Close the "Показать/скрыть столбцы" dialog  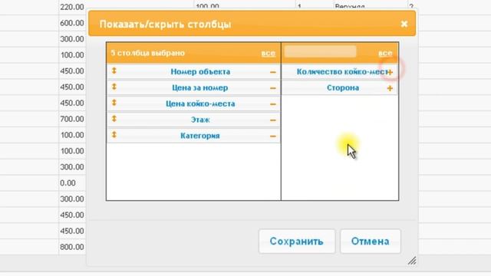click(x=404, y=24)
